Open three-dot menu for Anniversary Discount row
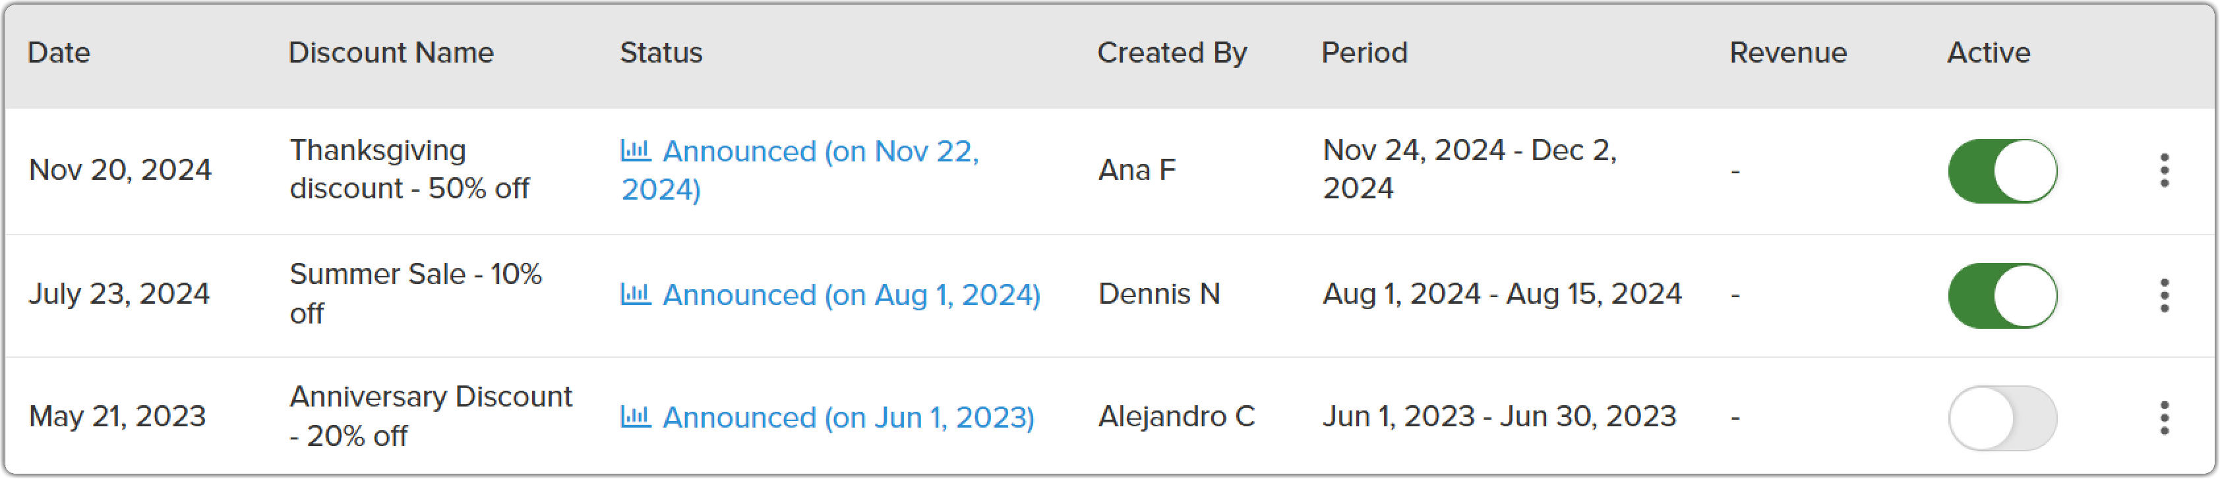2220x479 pixels. coord(2164,418)
